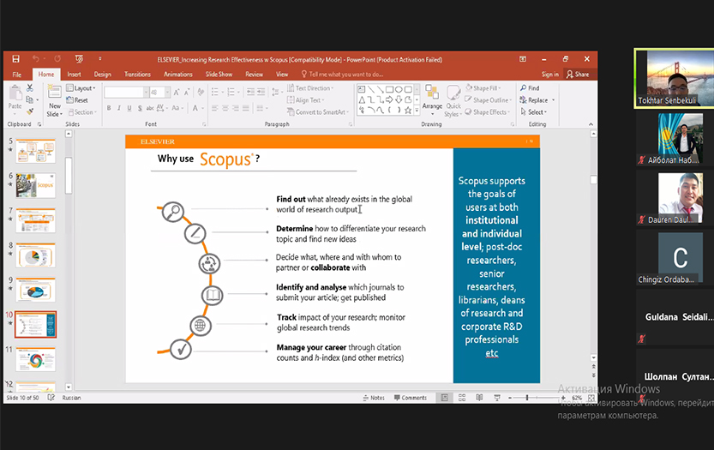
Task: Click the Quick Styles icon
Action: [x=453, y=93]
